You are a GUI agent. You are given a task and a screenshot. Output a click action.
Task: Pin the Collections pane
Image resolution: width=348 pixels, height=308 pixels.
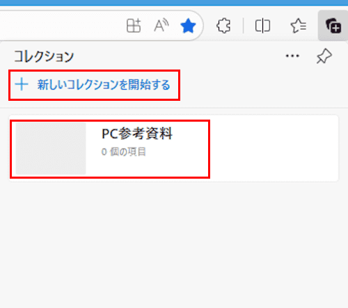324,56
